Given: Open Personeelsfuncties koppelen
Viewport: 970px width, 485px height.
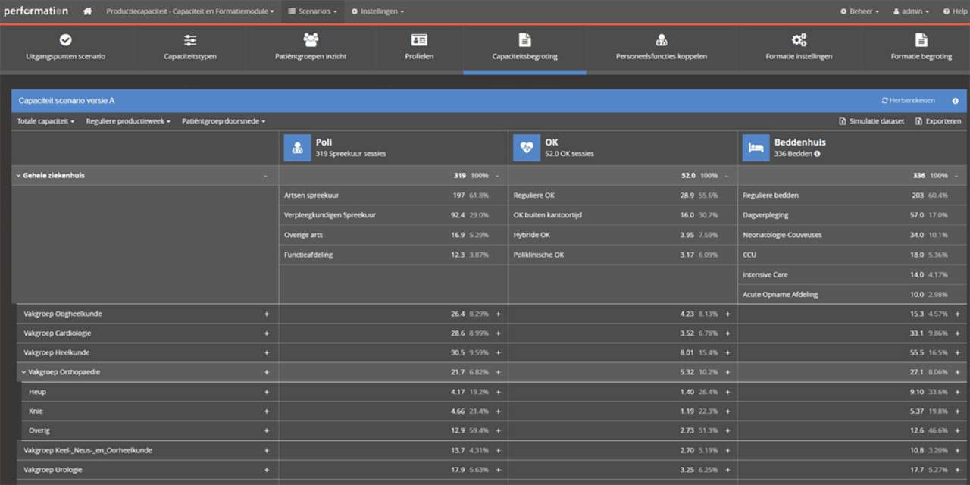Looking at the screenshot, I should click(662, 48).
